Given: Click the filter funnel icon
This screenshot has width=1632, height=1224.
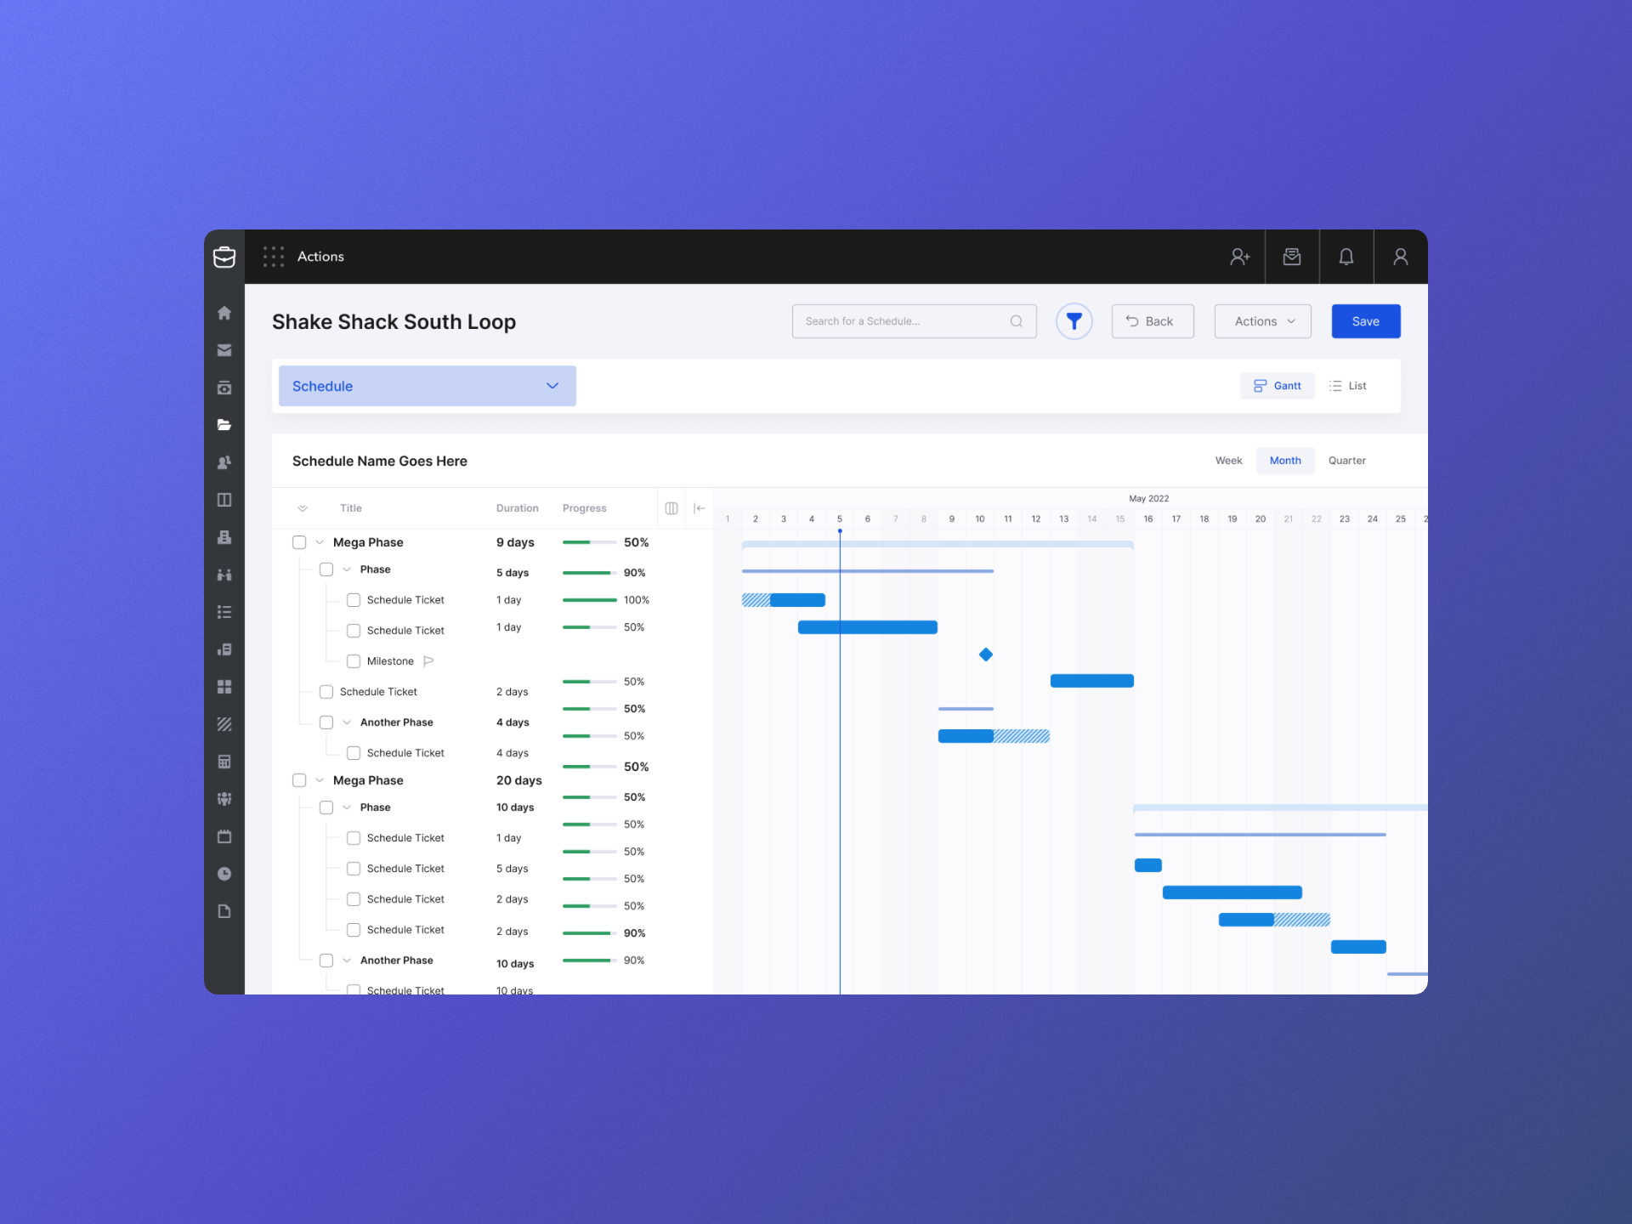Looking at the screenshot, I should [x=1074, y=320].
